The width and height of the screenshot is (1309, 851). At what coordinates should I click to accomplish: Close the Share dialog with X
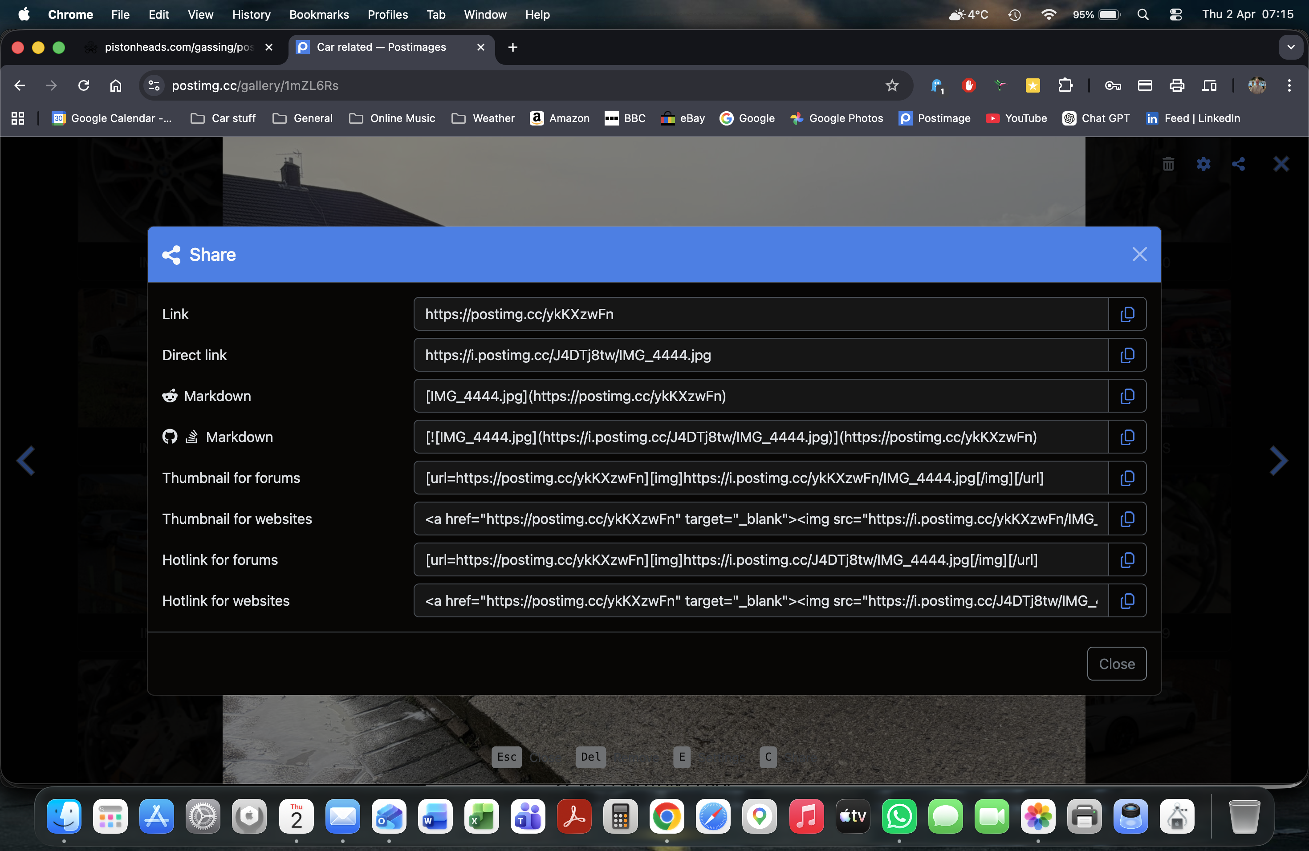[x=1140, y=254]
